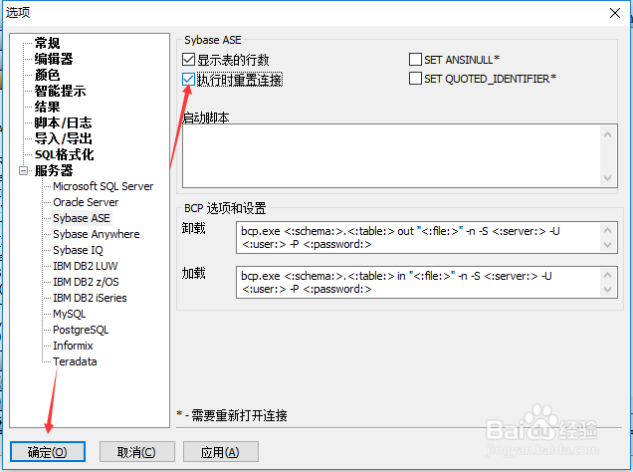Apply changes with 应用(A)
Screen dimensions: 633x472
(220, 452)
